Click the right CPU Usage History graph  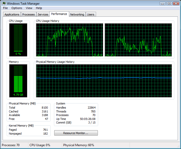138,40
